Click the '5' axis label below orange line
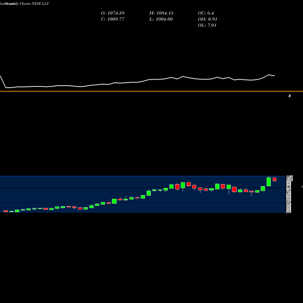This screenshot has height=303, width=303. click(290, 96)
